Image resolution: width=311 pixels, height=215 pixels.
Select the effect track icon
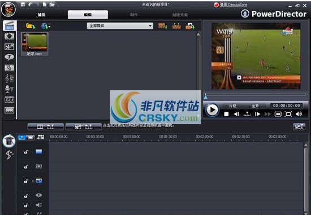click(x=39, y=166)
